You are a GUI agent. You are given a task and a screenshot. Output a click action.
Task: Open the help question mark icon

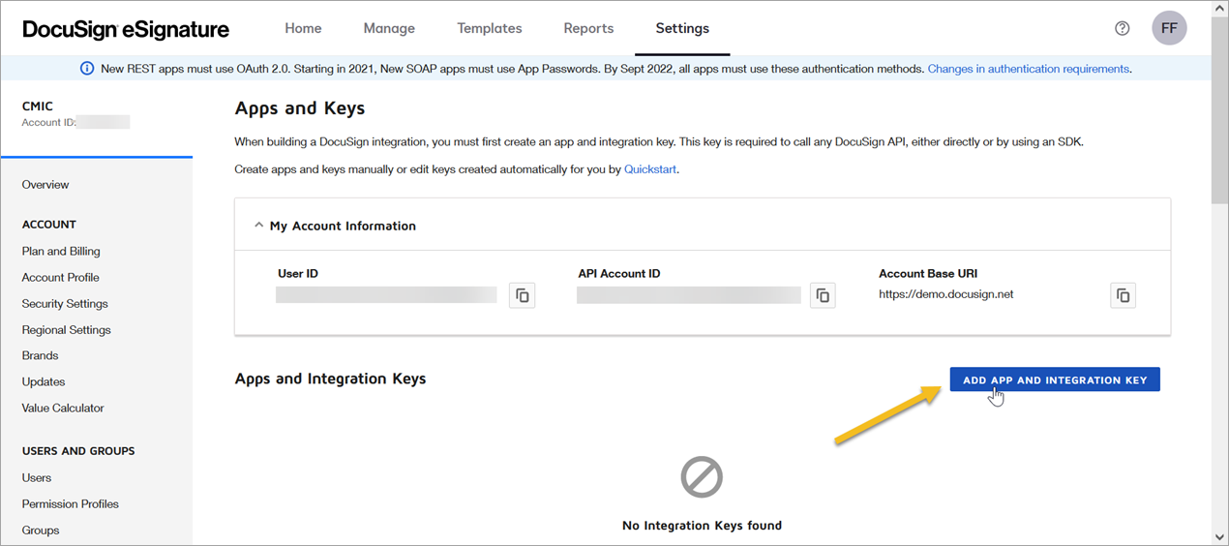coord(1123,28)
